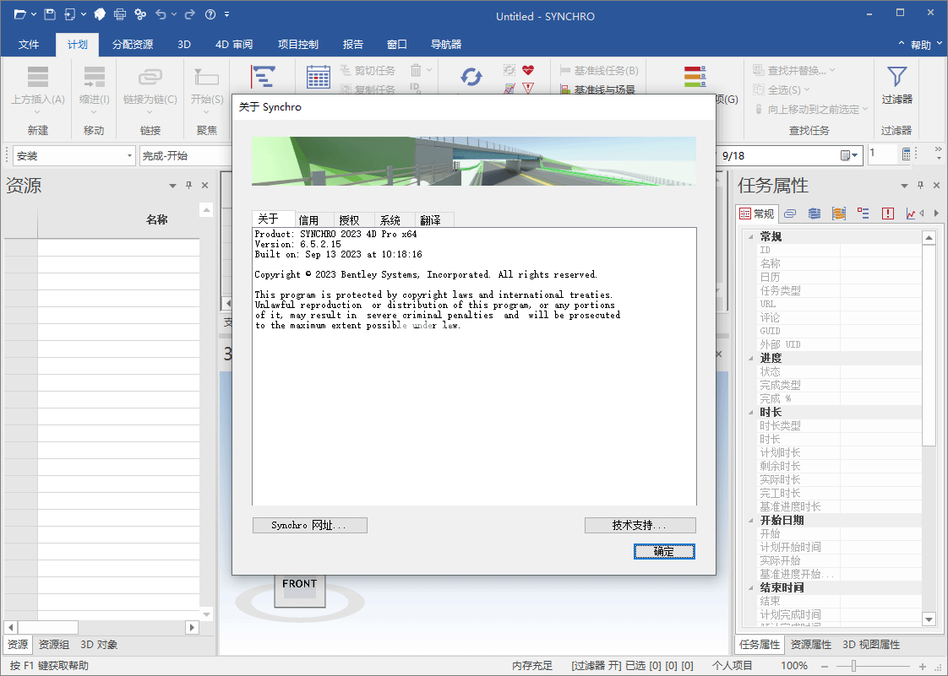Click the 3D building icon in quick access toolbar
The width and height of the screenshot is (948, 676).
tap(100, 14)
